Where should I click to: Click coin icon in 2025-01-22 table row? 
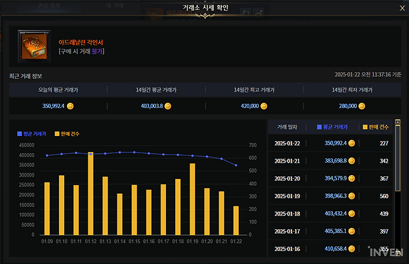352,143
